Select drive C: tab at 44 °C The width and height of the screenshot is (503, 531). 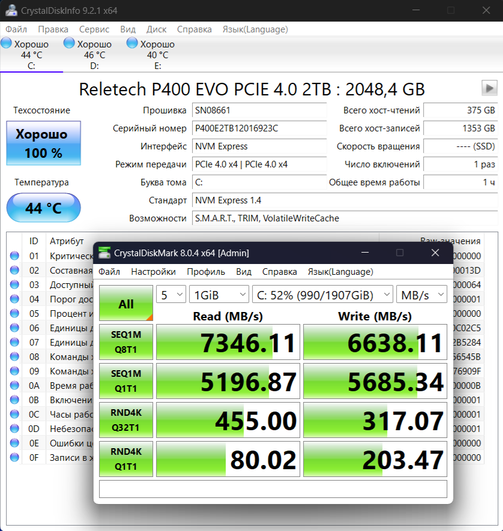(x=31, y=54)
